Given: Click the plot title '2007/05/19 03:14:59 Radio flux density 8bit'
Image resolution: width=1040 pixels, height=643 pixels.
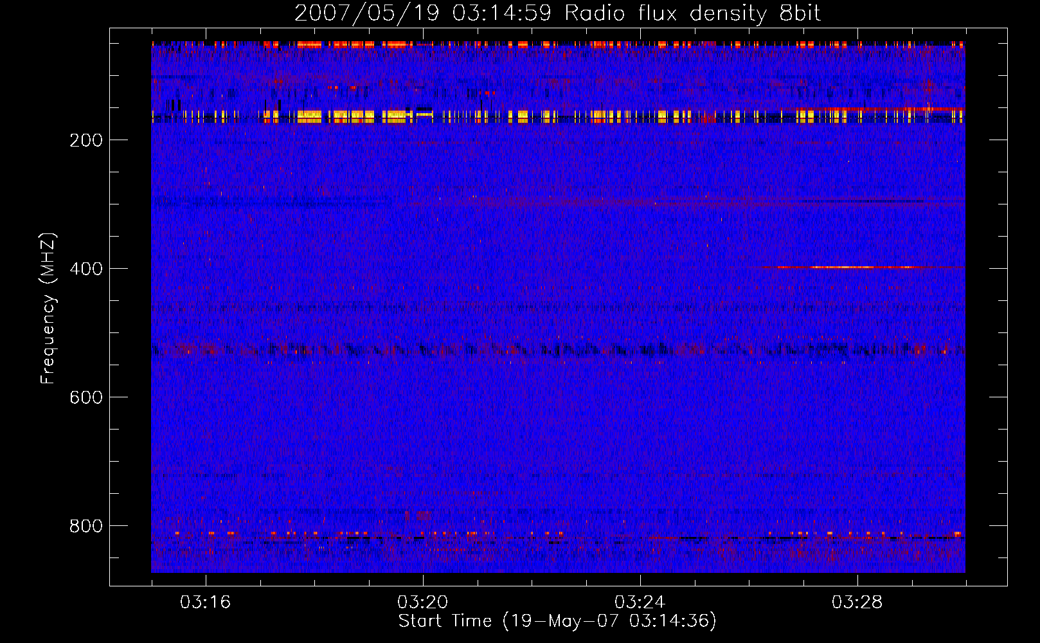Looking at the screenshot, I should pos(557,14).
